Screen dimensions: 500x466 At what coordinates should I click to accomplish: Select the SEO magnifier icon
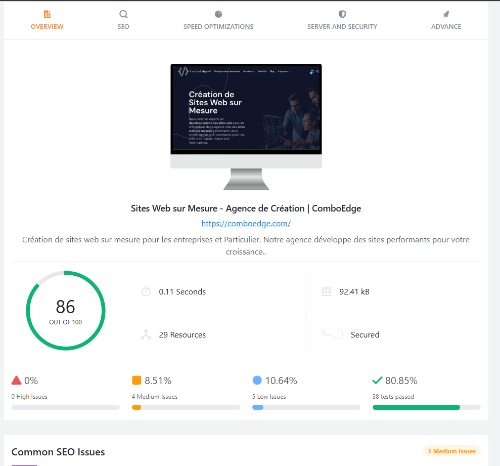click(x=123, y=14)
